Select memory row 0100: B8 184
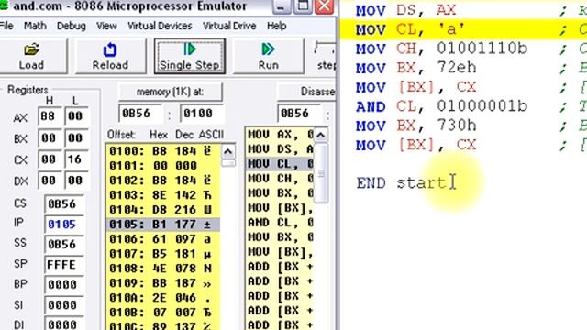Image resolution: width=587 pixels, height=330 pixels. coord(163,151)
